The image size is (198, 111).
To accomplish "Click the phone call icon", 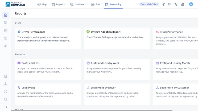I will point(176,5).
